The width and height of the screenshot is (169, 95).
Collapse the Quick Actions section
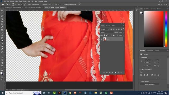coord(140,81)
